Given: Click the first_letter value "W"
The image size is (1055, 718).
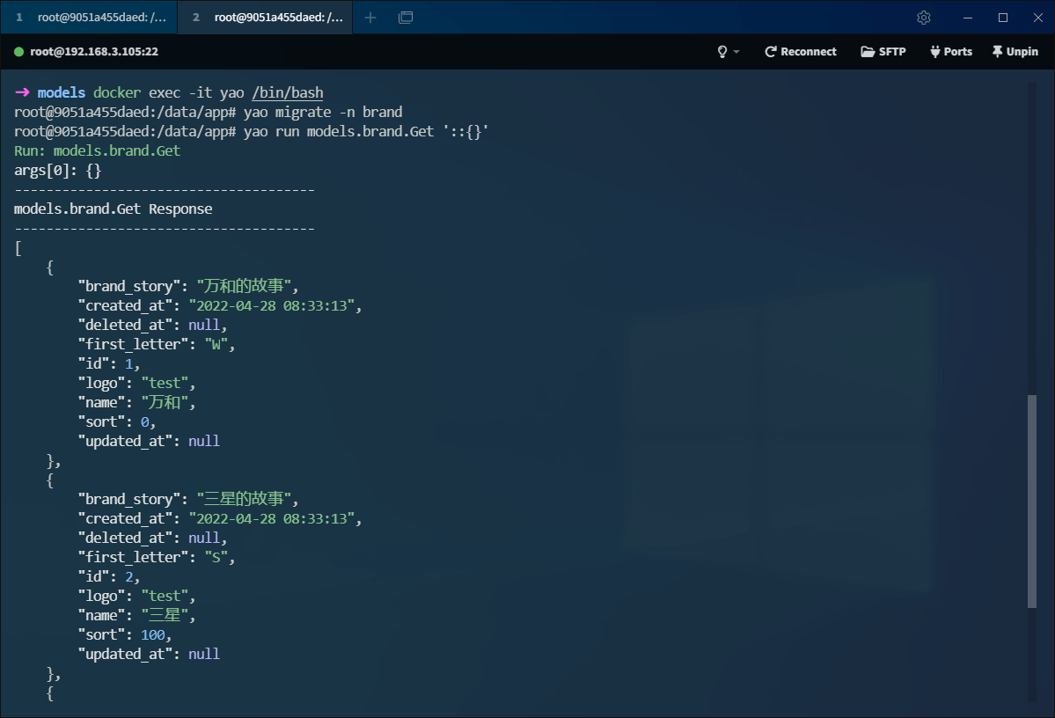Looking at the screenshot, I should coord(216,345).
